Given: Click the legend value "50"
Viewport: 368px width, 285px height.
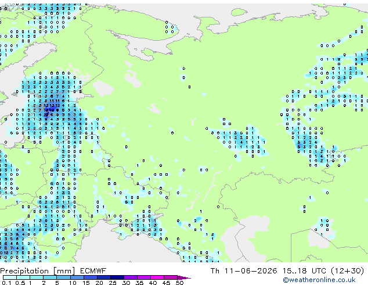Looking at the screenshot, I should [x=179, y=283].
